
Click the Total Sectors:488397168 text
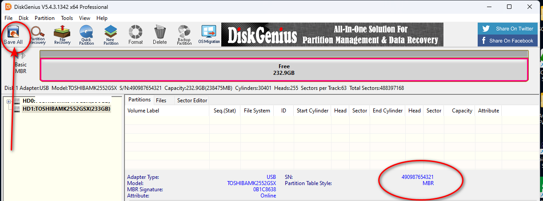coord(377,88)
